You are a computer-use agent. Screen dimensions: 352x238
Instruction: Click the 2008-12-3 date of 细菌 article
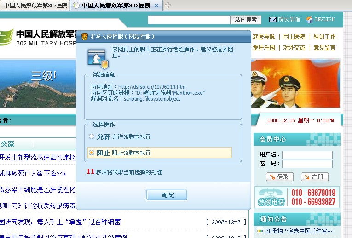click(226, 222)
